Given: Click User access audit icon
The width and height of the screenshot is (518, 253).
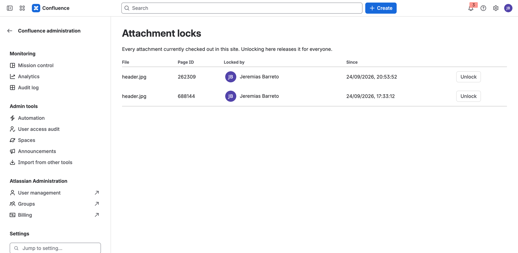Looking at the screenshot, I should [12, 129].
